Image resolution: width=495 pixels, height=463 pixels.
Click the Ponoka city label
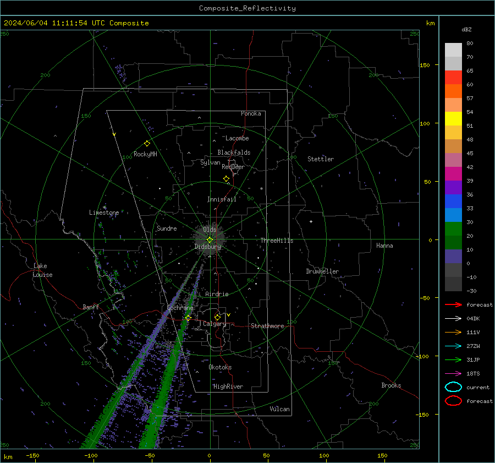pos(251,113)
